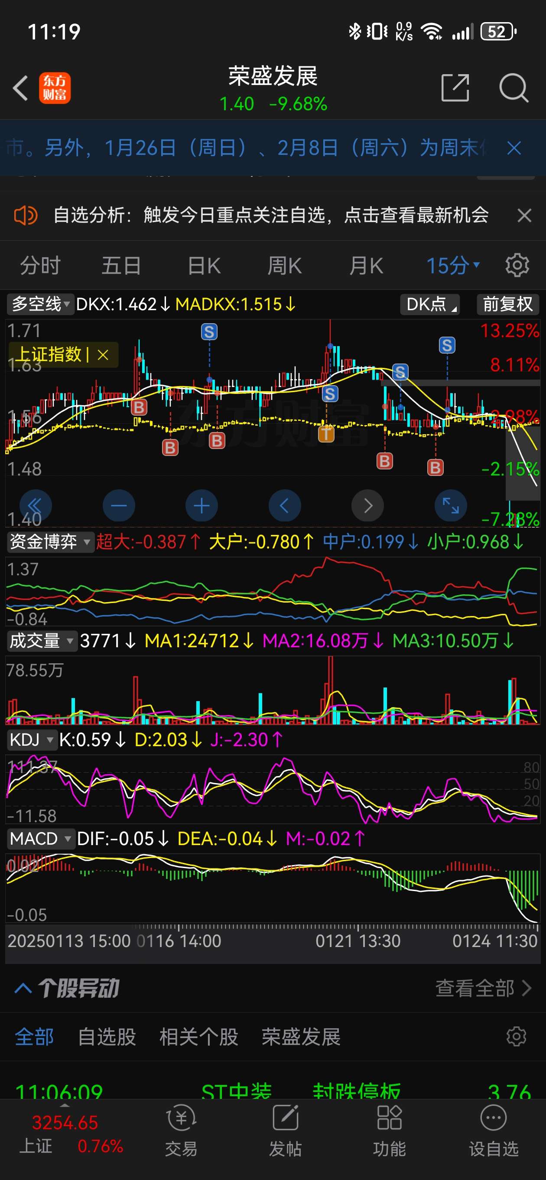Screen dimensions: 546x1180
Task: Tap the MA2:16.08万 value
Action: [x=323, y=641]
